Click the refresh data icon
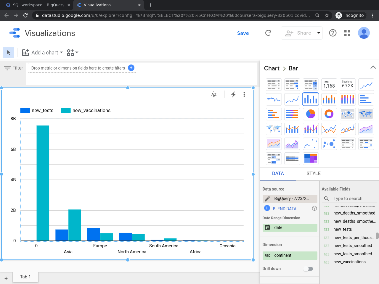Image resolution: width=379 pixels, height=284 pixels. pos(268,33)
